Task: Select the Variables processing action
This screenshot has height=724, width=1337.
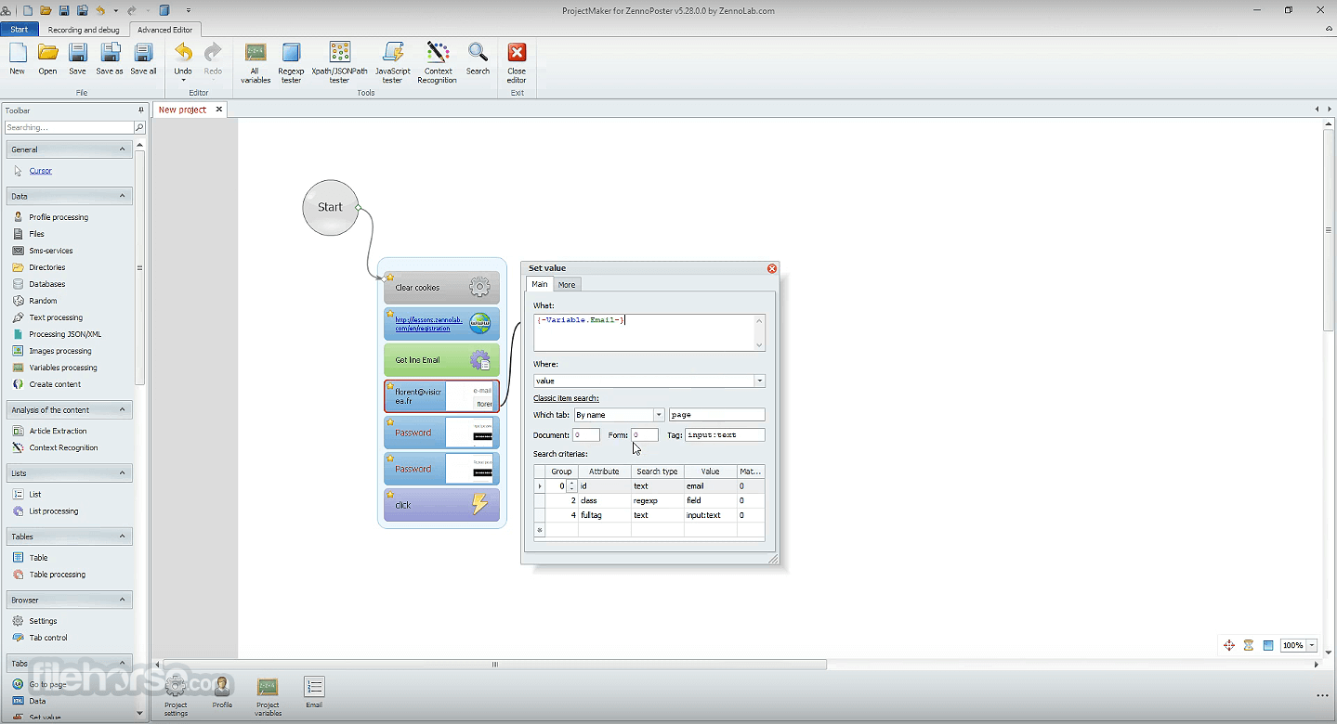Action: 62,368
